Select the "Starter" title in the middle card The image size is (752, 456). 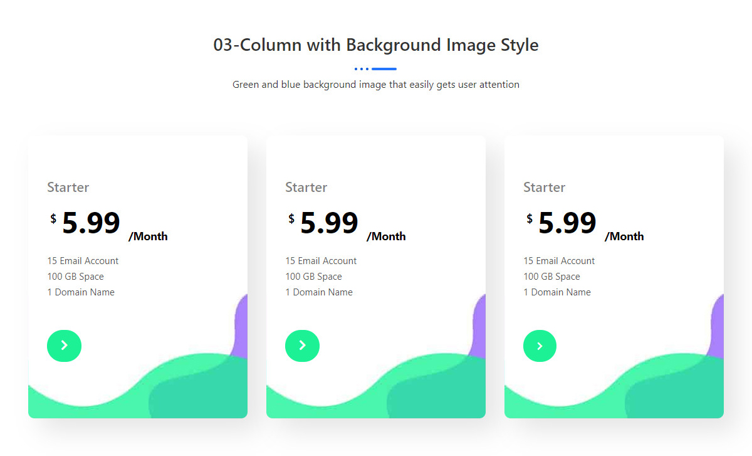pyautogui.click(x=306, y=187)
